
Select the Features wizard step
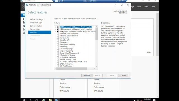[x=39, y=33]
